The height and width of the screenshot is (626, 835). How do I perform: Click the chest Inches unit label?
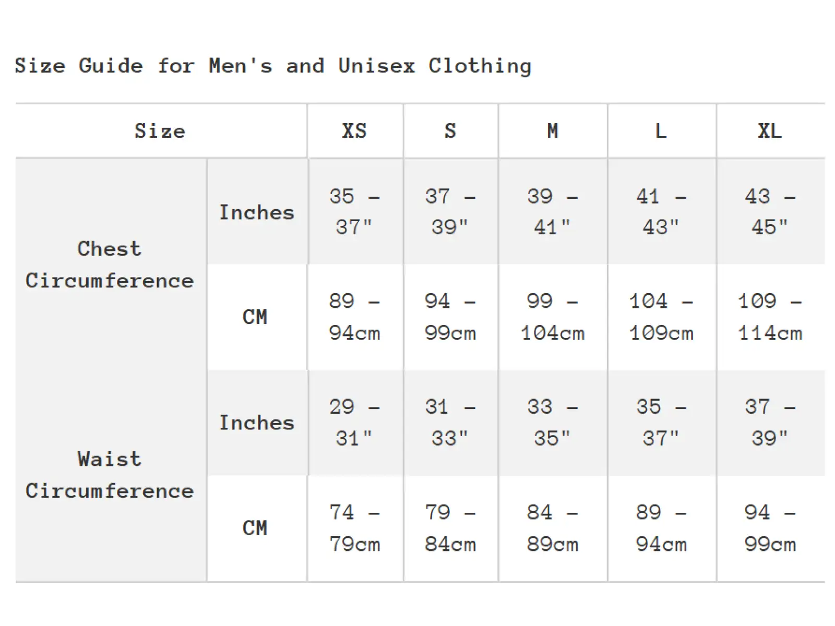click(257, 212)
